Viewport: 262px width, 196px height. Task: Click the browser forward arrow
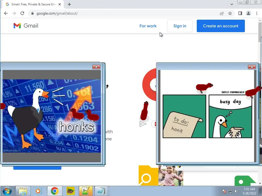point(14,13)
